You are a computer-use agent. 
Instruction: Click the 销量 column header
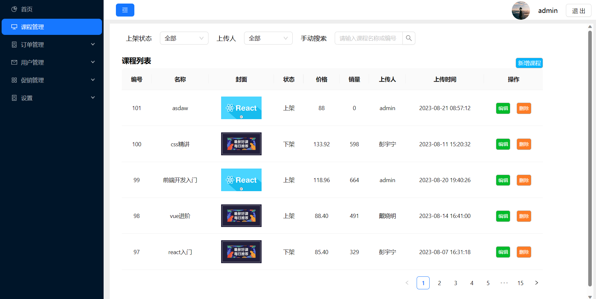[x=354, y=79]
